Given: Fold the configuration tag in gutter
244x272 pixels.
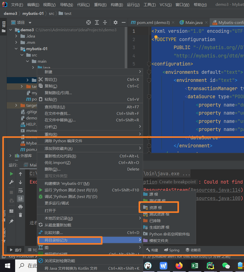Looking at the screenshot, I should [x=149, y=64].
